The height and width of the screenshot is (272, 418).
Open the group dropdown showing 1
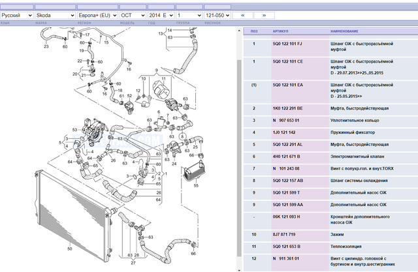(x=189, y=16)
